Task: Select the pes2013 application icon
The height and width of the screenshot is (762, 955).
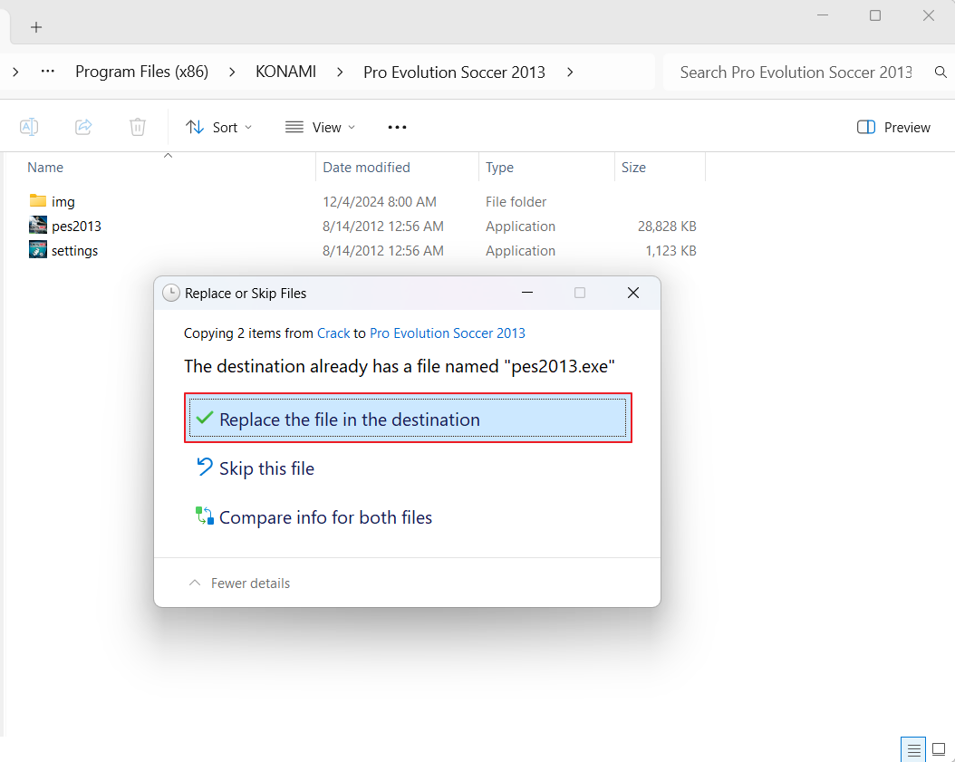Action: point(38,225)
